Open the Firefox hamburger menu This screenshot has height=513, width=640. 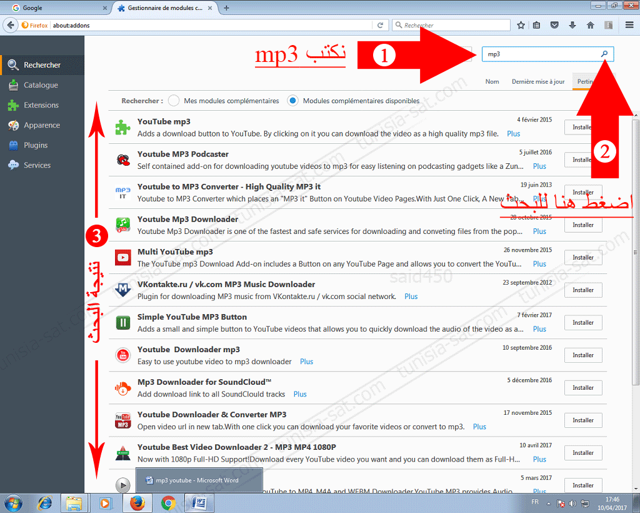[x=629, y=25]
